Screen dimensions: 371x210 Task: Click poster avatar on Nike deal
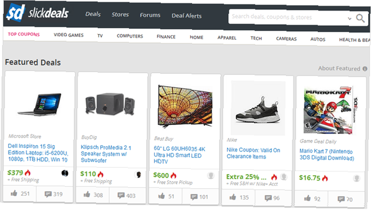tap(284, 177)
